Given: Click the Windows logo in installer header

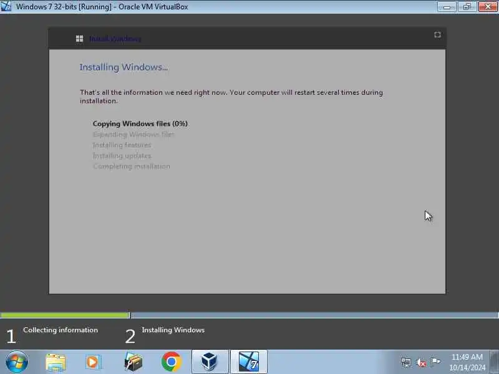Looking at the screenshot, I should [80, 39].
